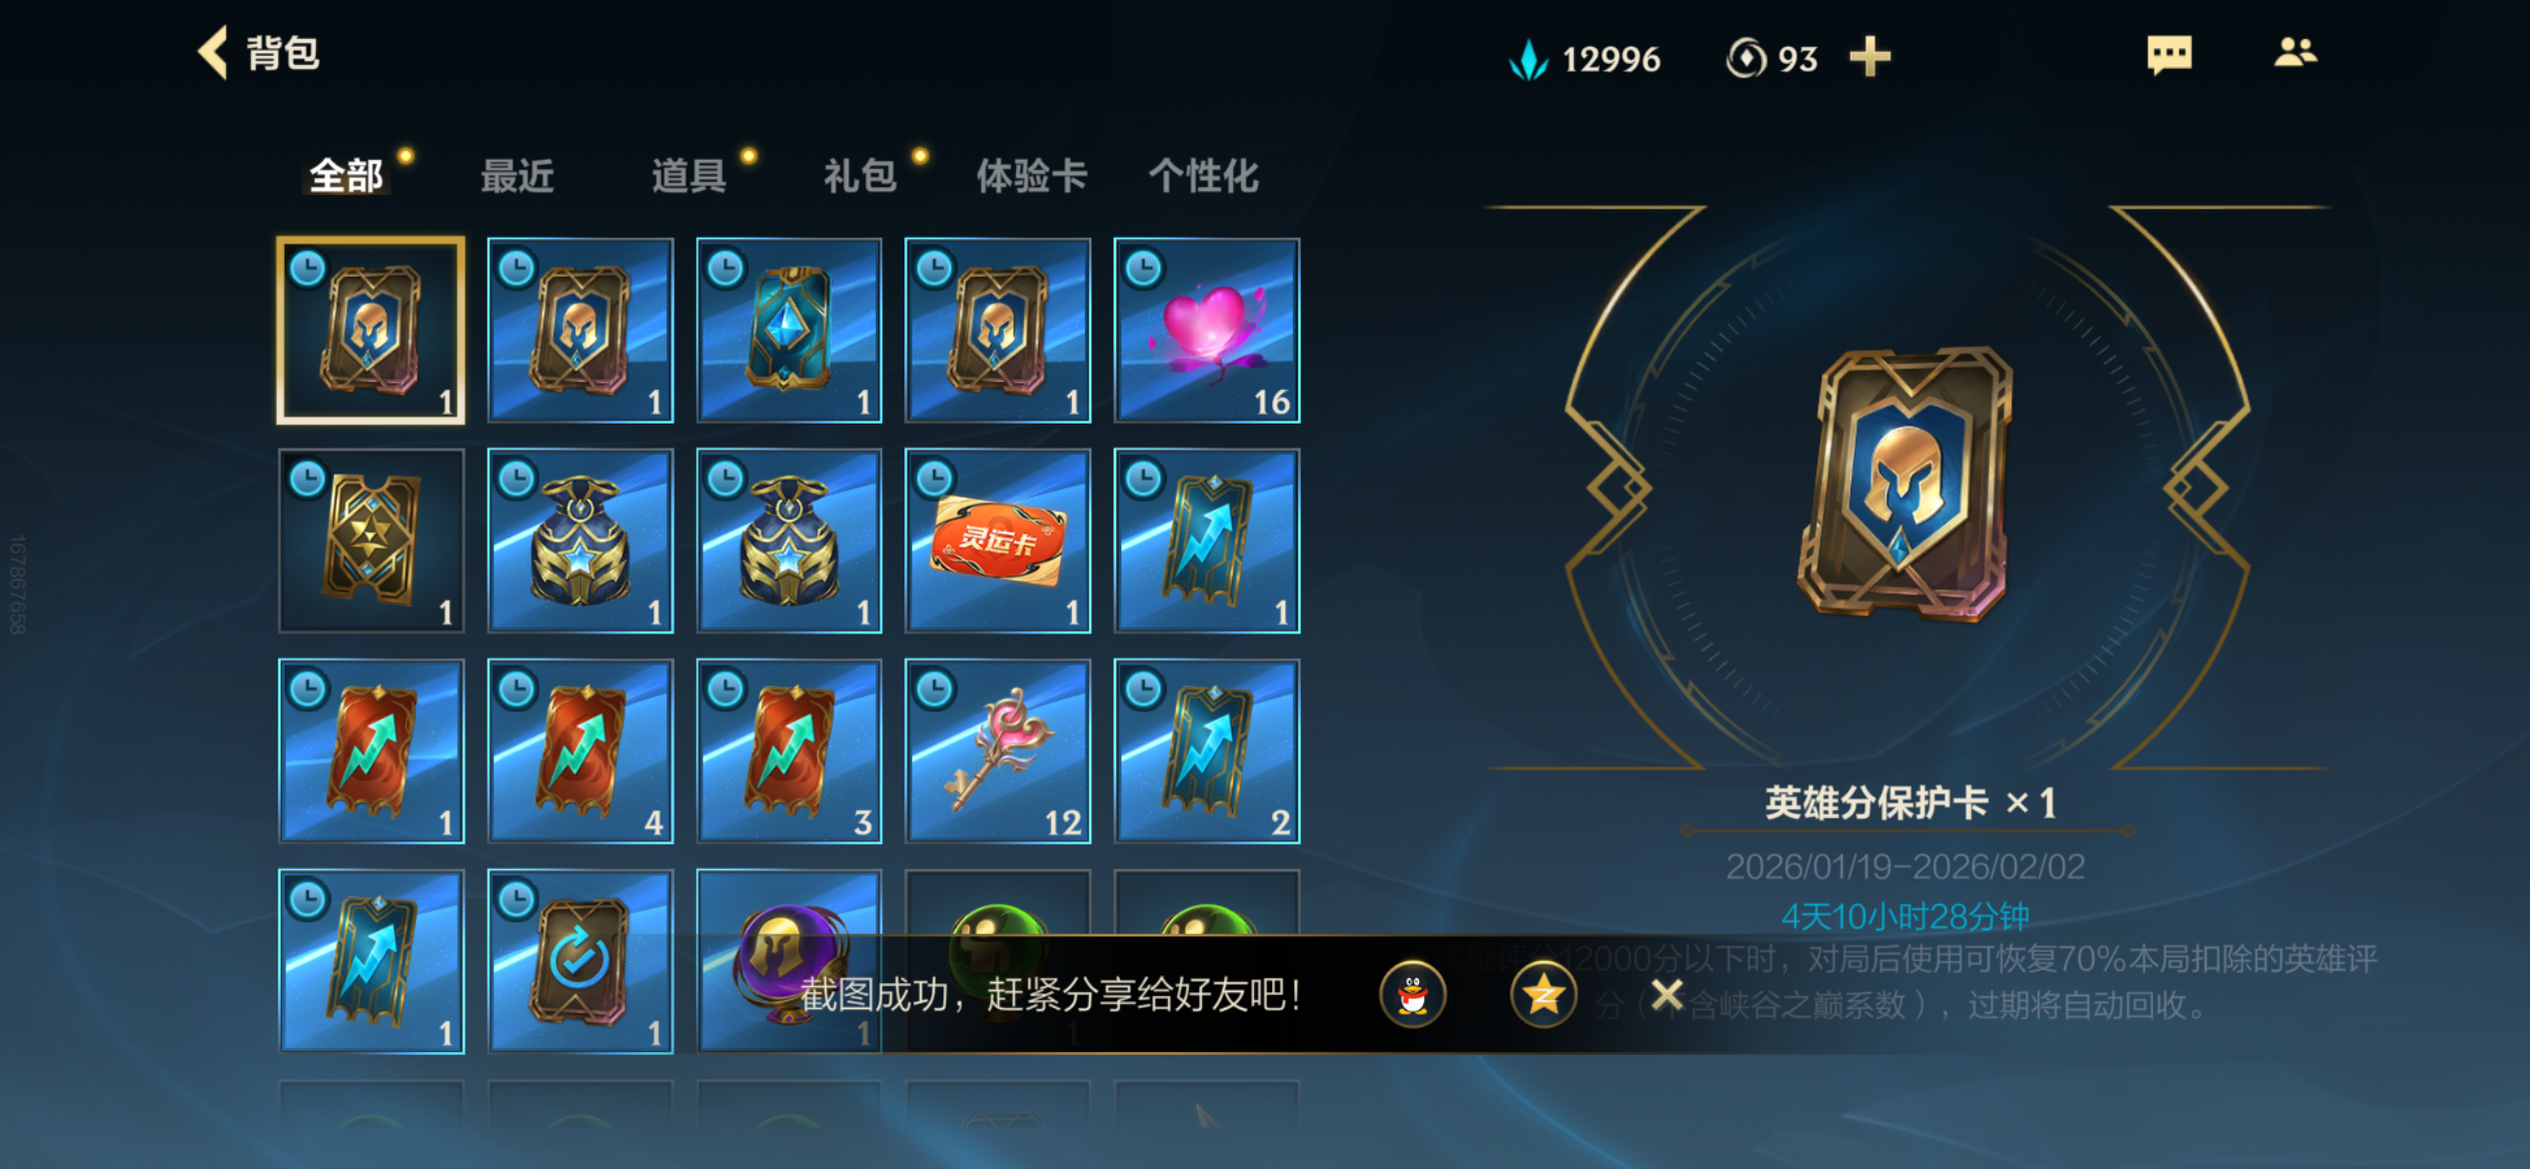
Task: Switch to the 道具 tab
Action: pyautogui.click(x=688, y=176)
